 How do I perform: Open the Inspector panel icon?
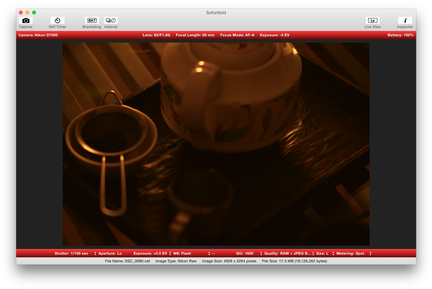click(405, 20)
